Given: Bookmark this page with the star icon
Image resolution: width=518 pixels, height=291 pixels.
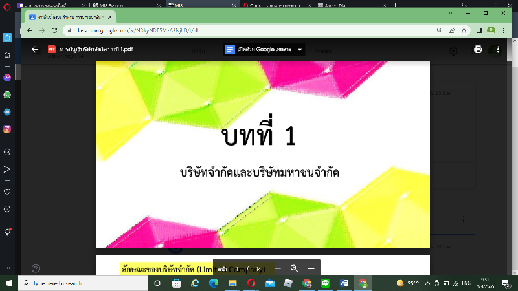Looking at the screenshot, I should pyautogui.click(x=464, y=30).
